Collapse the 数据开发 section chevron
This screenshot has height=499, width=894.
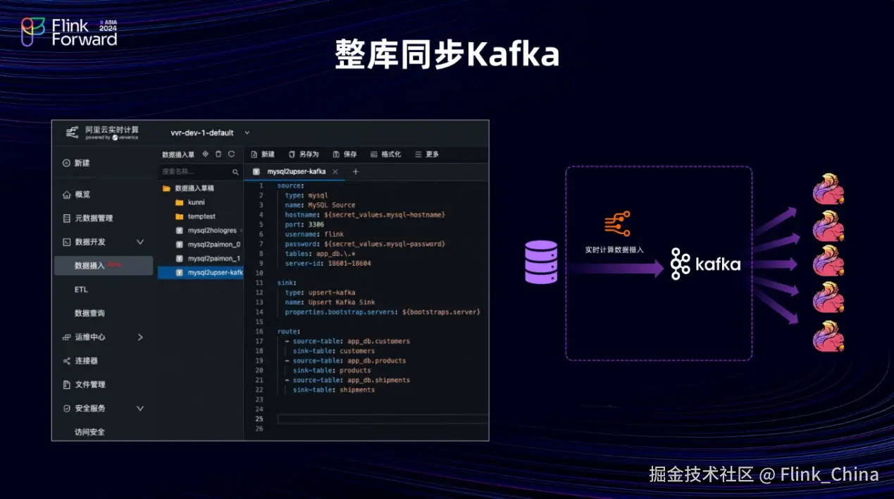[140, 242]
